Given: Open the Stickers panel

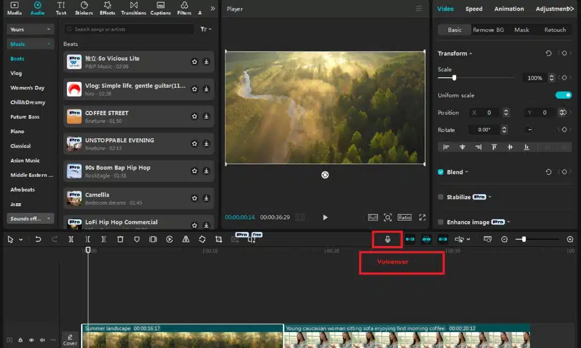Looking at the screenshot, I should (84, 9).
